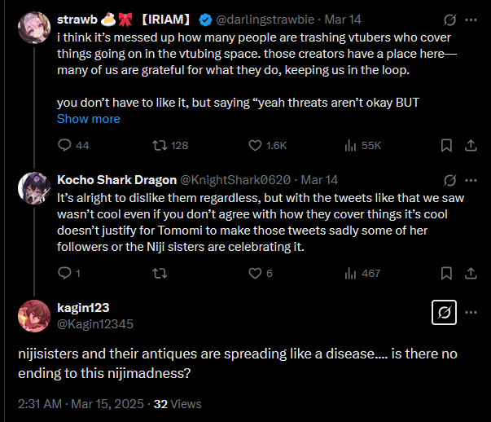Open the 2:31 AM Mar 15, 2025 timestamp

(81, 403)
